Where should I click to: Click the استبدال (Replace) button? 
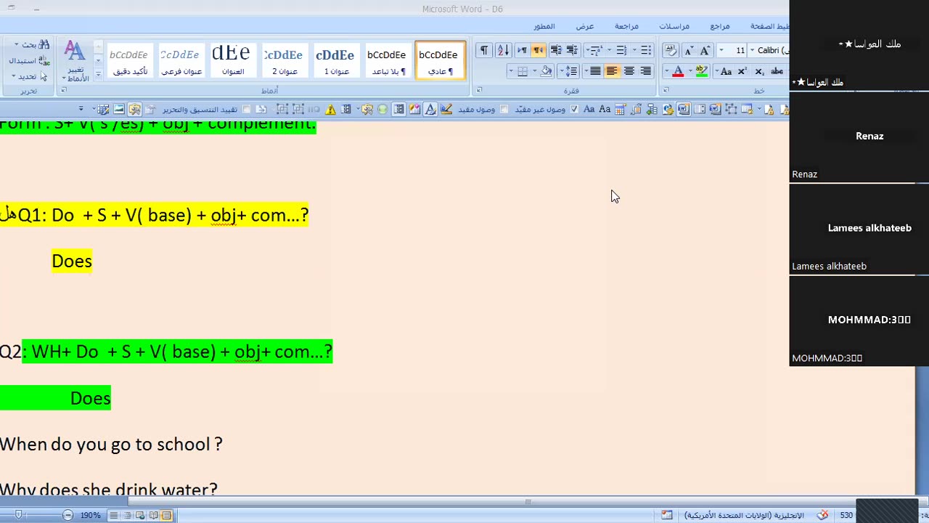29,60
